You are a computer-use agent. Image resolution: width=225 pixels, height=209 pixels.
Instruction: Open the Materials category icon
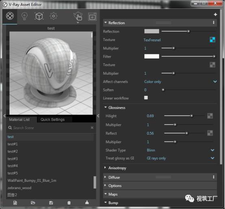10,16
